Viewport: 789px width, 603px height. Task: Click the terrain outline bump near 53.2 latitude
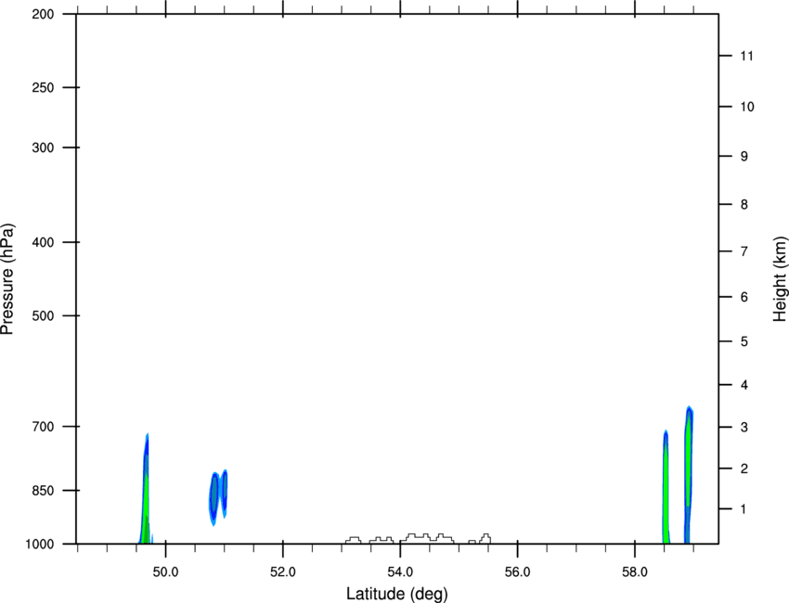354,540
